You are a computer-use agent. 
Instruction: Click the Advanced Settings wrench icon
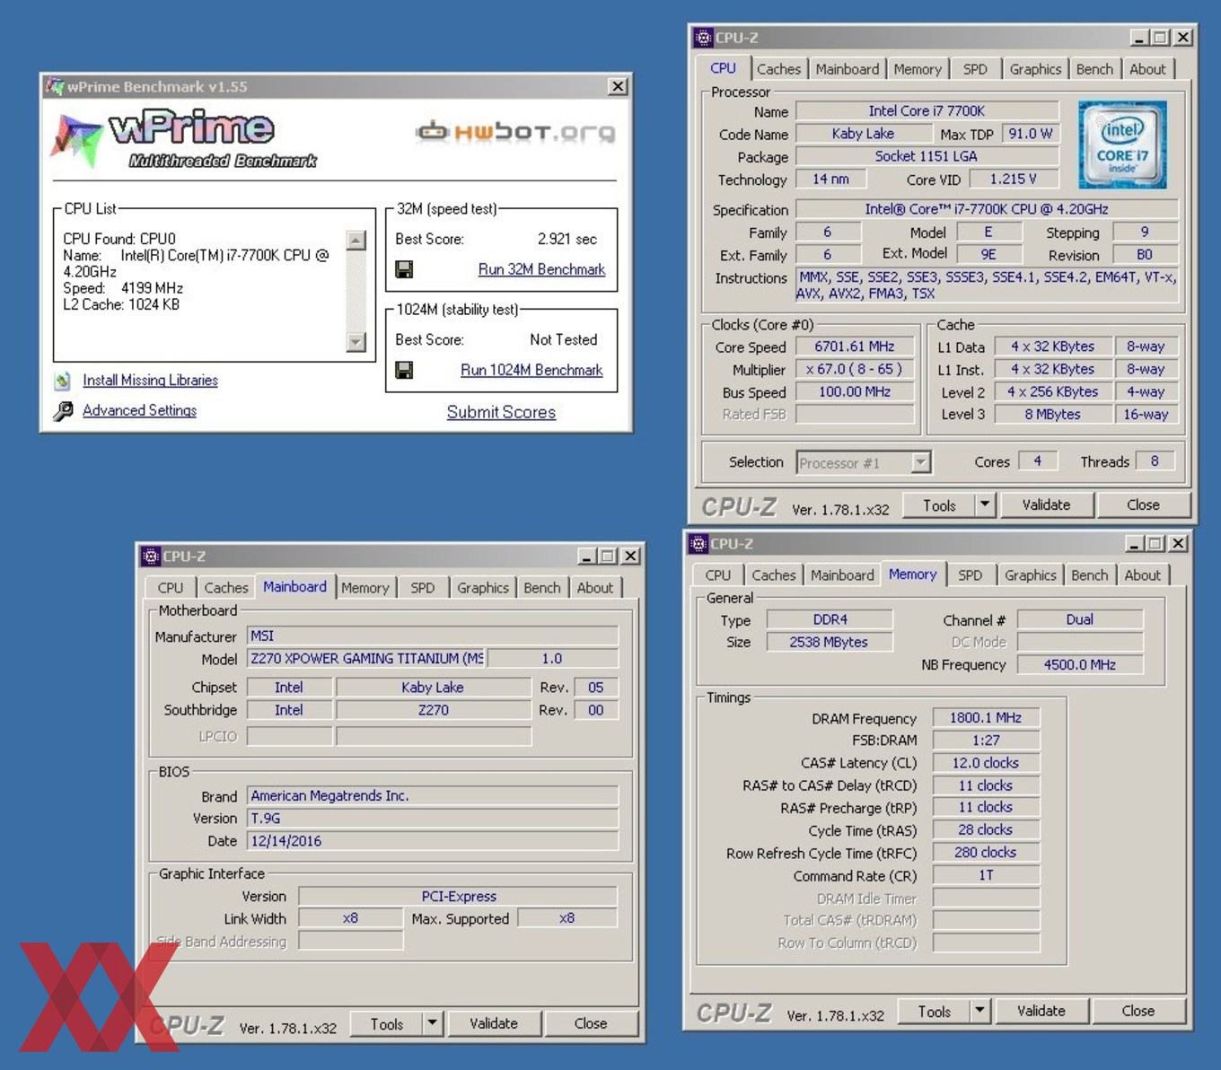(63, 411)
